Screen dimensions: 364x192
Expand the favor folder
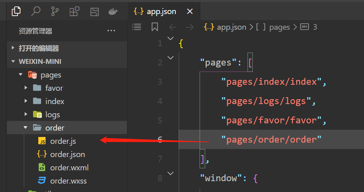[x=54, y=88]
